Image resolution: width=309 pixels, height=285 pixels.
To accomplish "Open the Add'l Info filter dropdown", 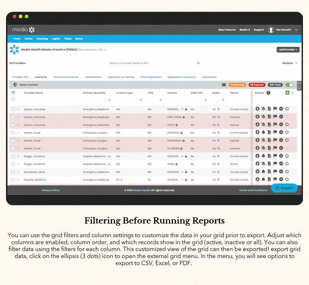I will pos(205,100).
